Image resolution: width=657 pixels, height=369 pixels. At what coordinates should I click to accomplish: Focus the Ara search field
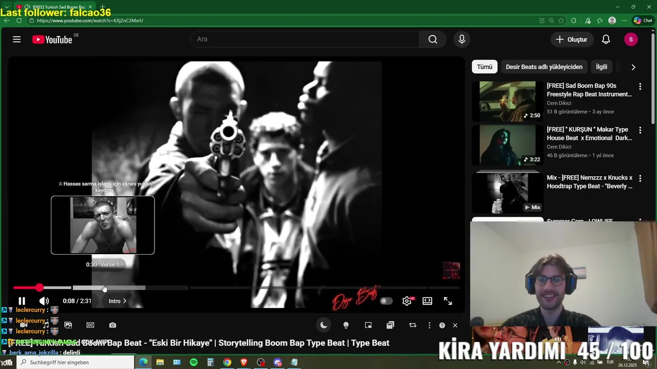tap(305, 39)
